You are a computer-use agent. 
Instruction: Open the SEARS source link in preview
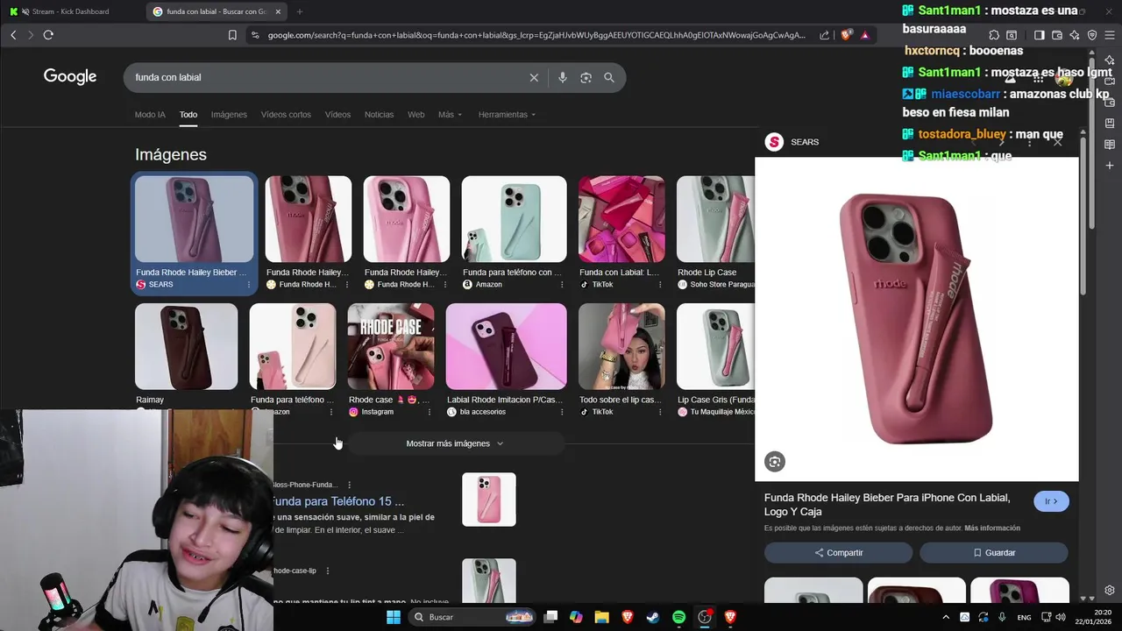792,142
